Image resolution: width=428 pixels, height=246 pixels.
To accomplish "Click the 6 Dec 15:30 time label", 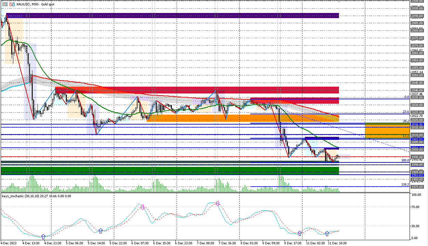I will [x=162, y=243].
